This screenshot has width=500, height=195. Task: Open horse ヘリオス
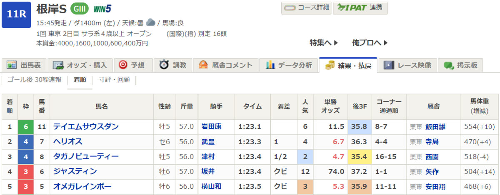tap(67, 141)
